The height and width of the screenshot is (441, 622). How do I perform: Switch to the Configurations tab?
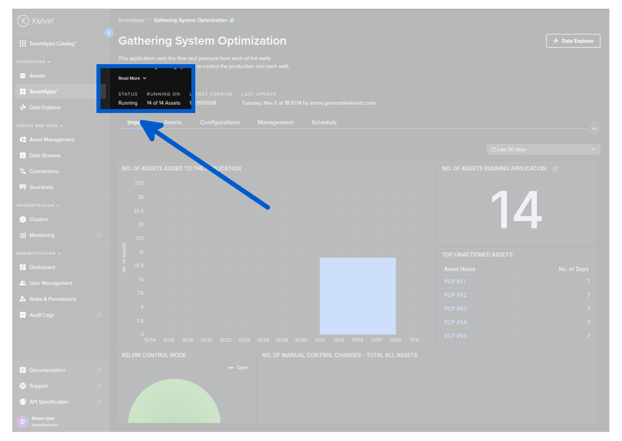coord(220,122)
